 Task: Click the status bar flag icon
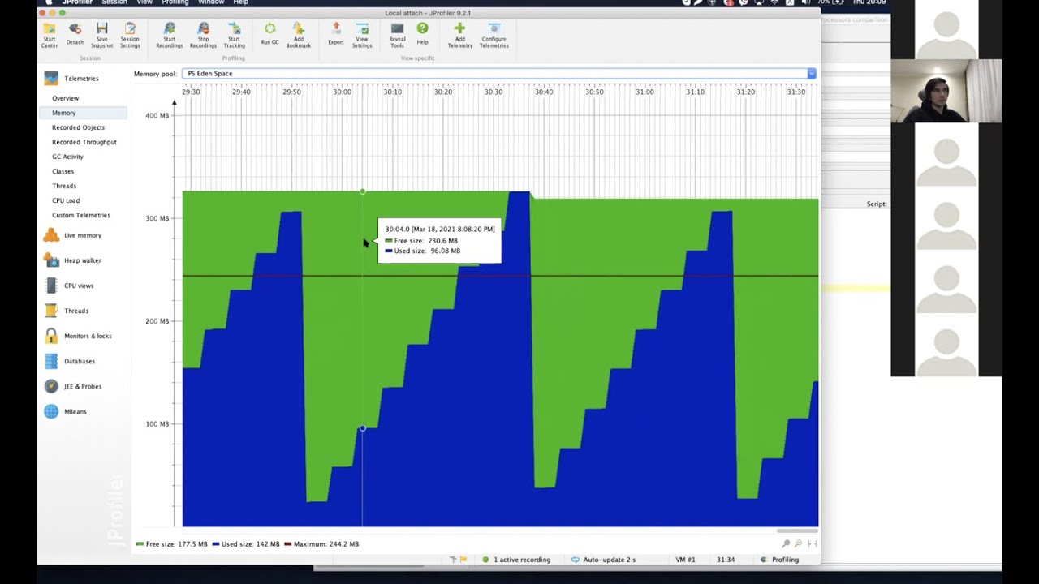(463, 560)
